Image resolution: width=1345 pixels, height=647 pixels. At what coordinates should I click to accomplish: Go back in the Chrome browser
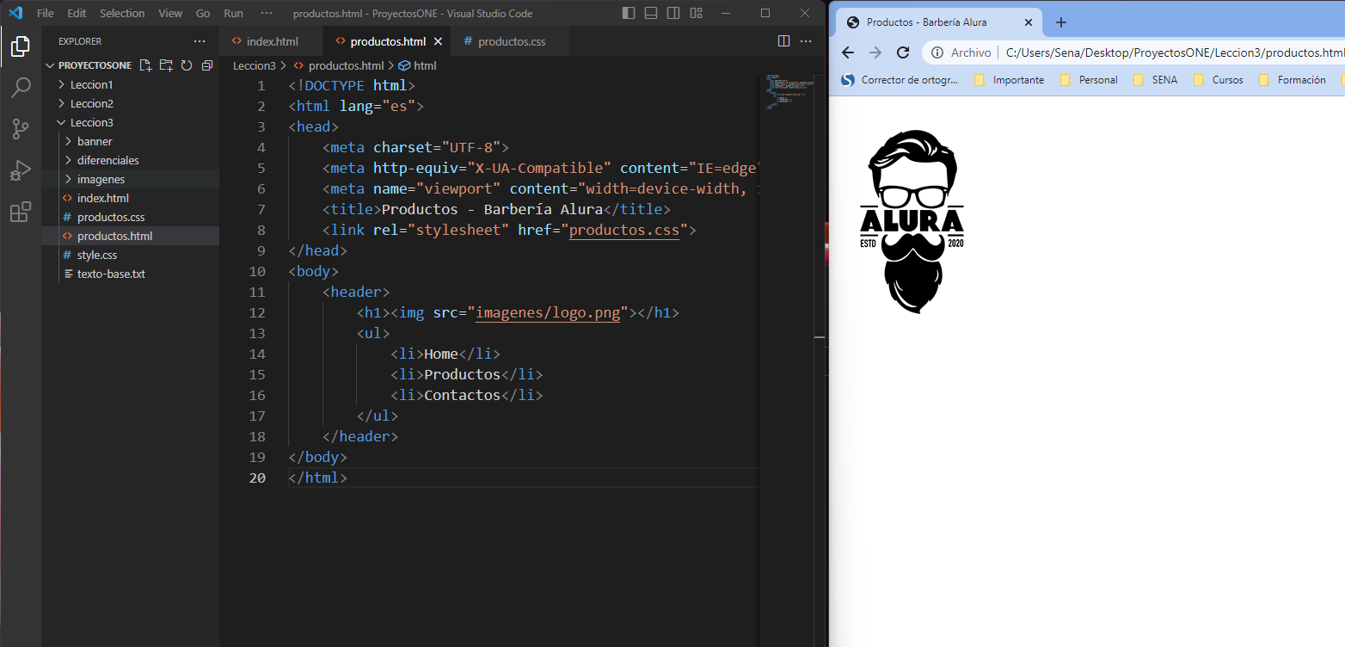pos(848,52)
